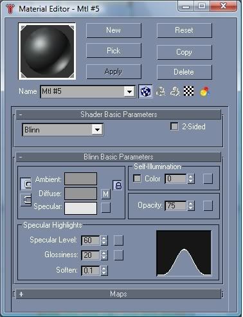Open the material Name dropdown list
The width and height of the screenshot is (243, 317).
click(129, 92)
